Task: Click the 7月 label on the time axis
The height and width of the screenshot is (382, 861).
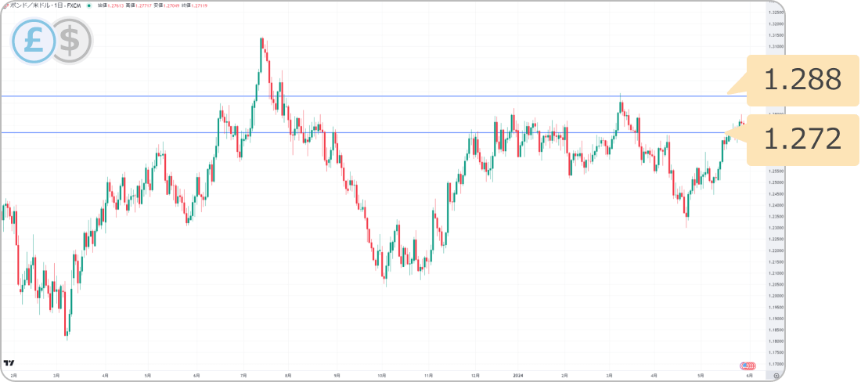Action: (x=244, y=376)
